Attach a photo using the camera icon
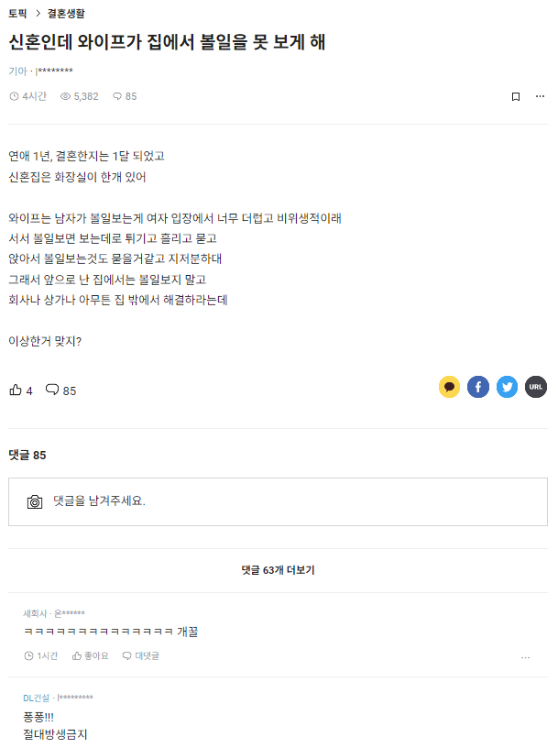 point(35,501)
